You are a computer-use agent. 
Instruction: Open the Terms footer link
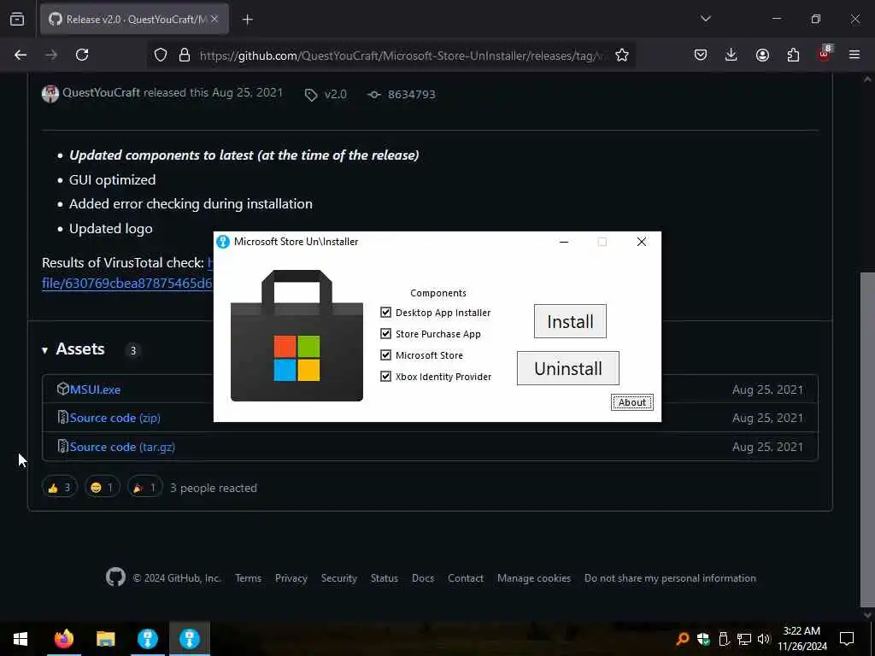(x=248, y=578)
